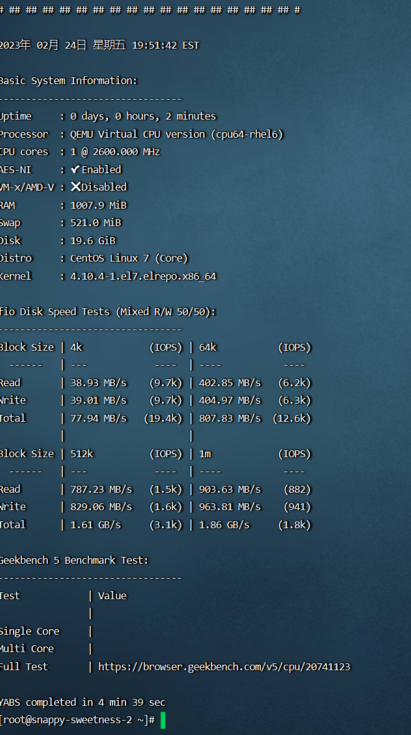Click the fio Disk Speed Tests heading
The image size is (411, 735).
pos(108,311)
